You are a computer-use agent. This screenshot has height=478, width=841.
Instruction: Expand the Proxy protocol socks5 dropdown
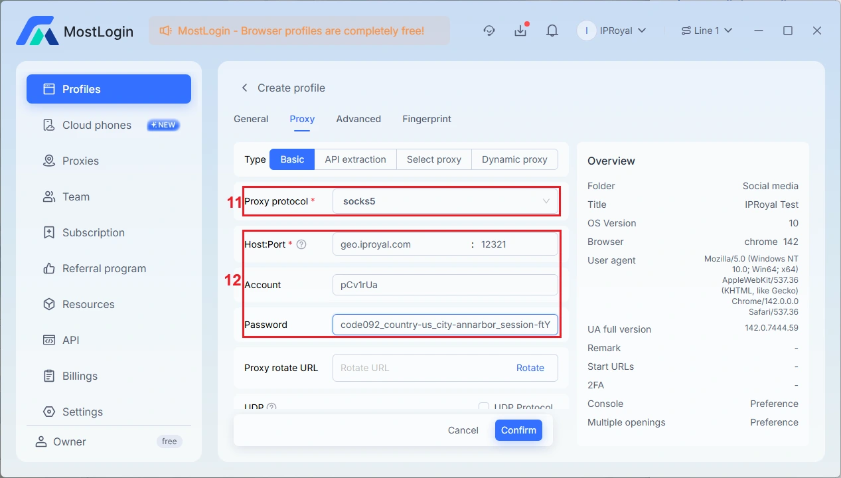tap(445, 201)
